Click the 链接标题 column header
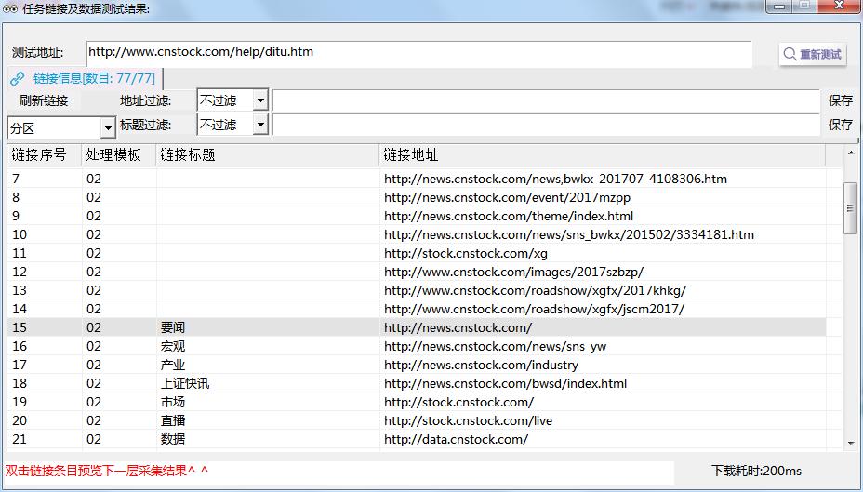Image resolution: width=863 pixels, height=492 pixels. [268, 155]
